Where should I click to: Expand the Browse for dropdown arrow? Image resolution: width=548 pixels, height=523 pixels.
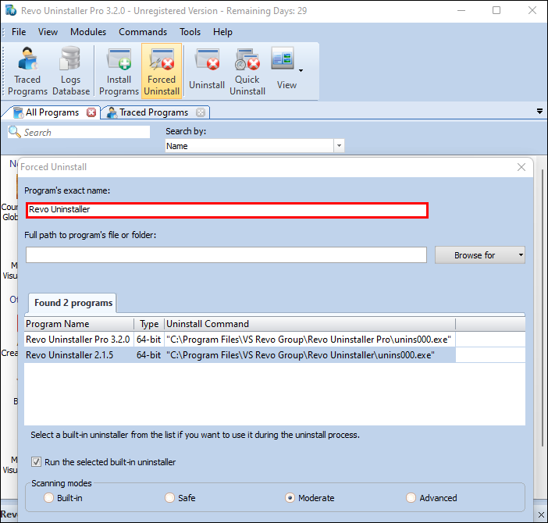pos(521,255)
